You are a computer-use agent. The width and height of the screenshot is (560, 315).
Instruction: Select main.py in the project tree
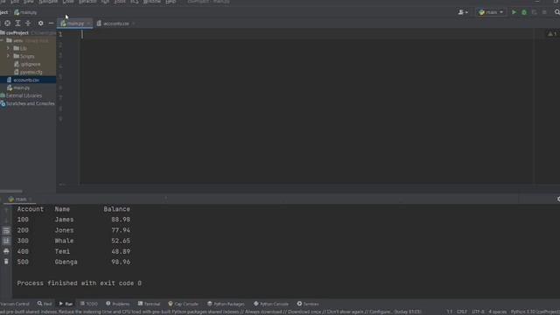click(x=18, y=87)
